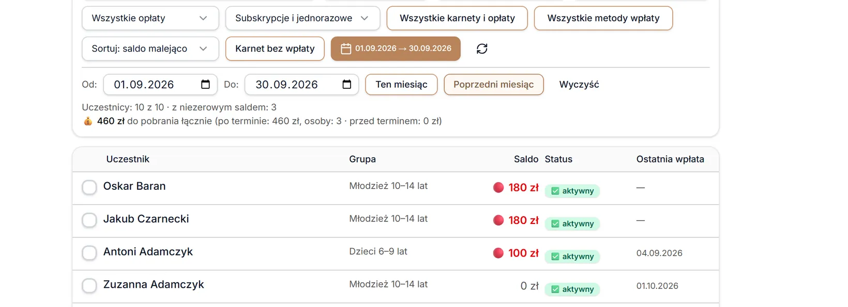Click red balance dot for Antoni Adamczyk
Screen dimensions: 848x307
click(x=498, y=253)
